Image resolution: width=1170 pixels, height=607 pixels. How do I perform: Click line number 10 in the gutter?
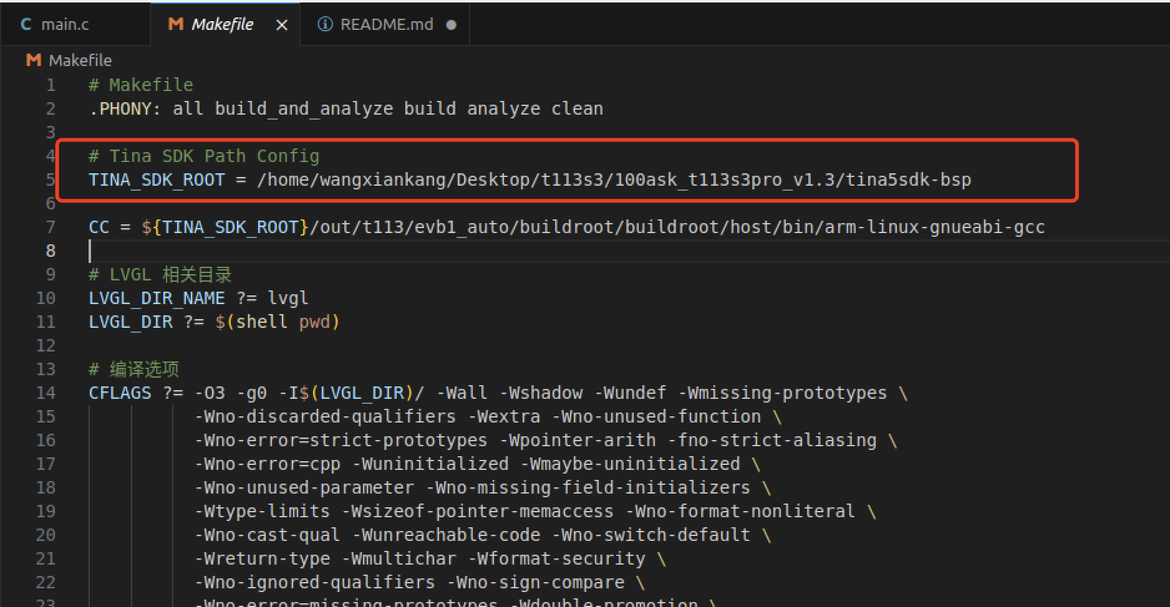(46, 298)
